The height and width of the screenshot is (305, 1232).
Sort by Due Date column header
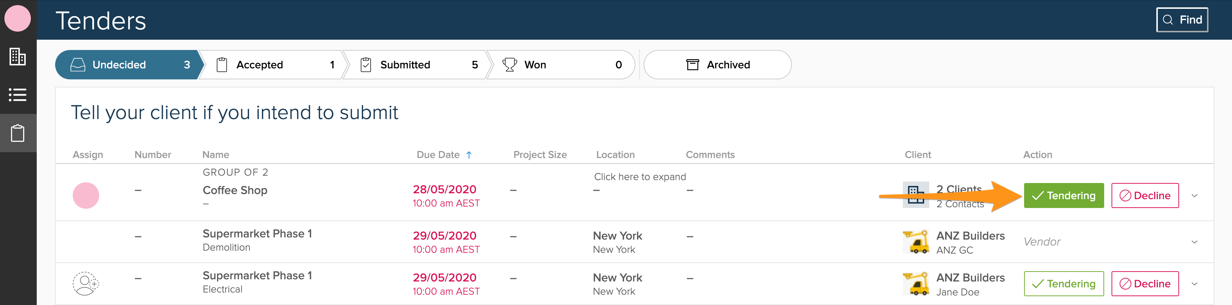pos(444,155)
